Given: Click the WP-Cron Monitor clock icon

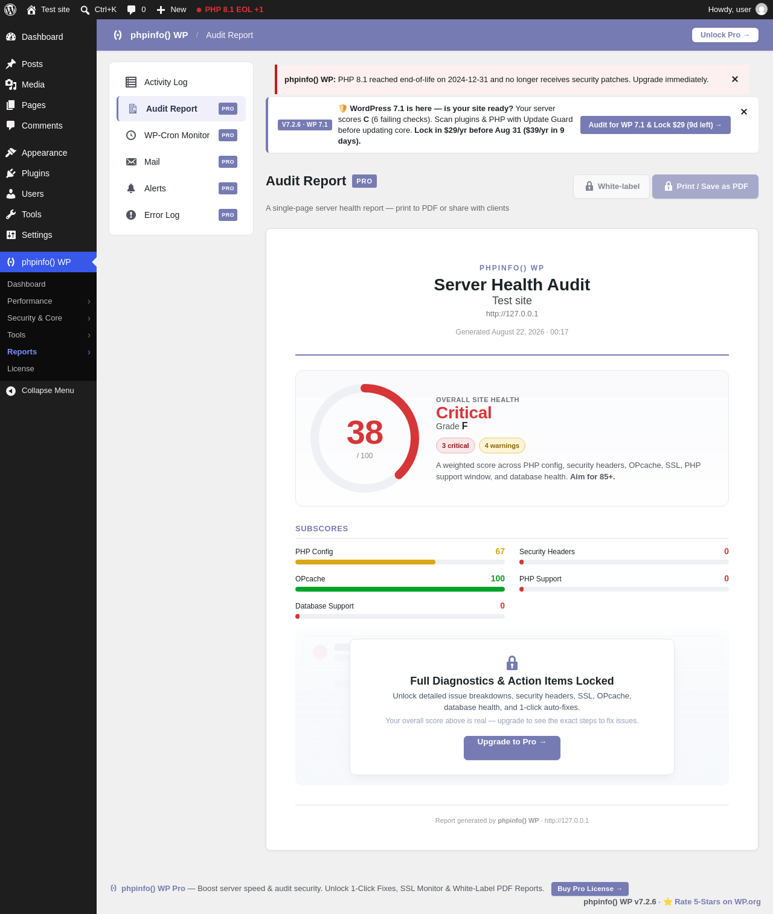Looking at the screenshot, I should click(x=131, y=135).
